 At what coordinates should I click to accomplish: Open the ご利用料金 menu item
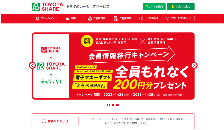pos(97,18)
